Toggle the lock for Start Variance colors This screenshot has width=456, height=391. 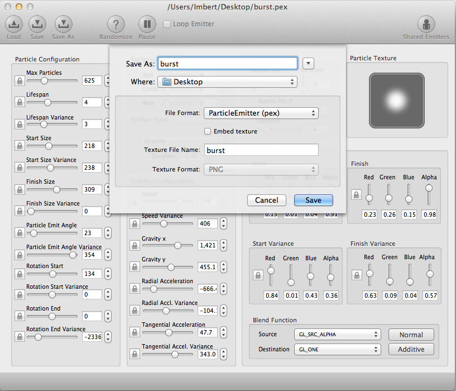[x=258, y=275]
